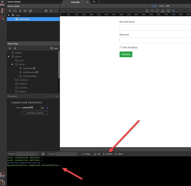Image resolution: width=191 pixels, height=186 pixels.
Task: Open project settings gear next to Project
Action: tap(43, 154)
